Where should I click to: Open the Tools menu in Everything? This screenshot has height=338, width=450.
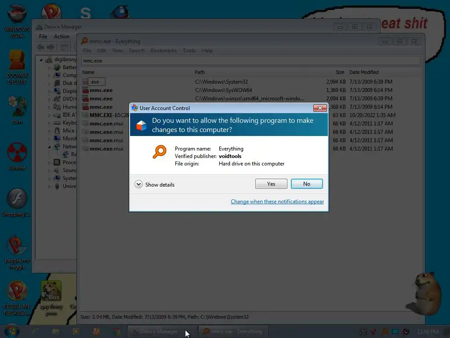189,51
